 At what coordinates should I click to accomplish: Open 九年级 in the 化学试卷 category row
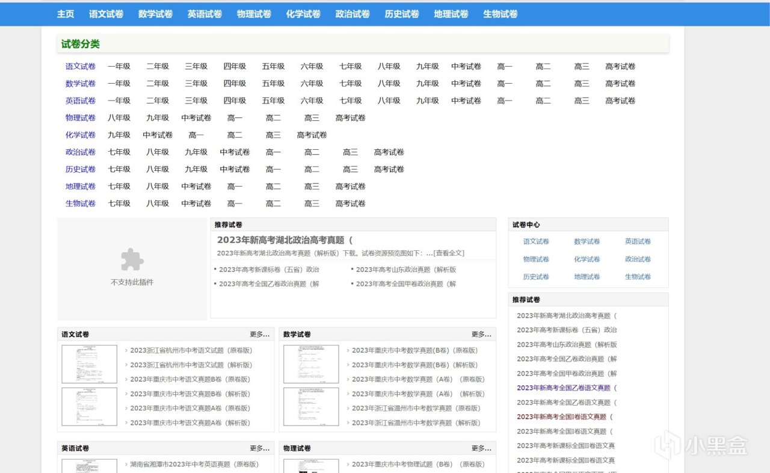tap(119, 135)
